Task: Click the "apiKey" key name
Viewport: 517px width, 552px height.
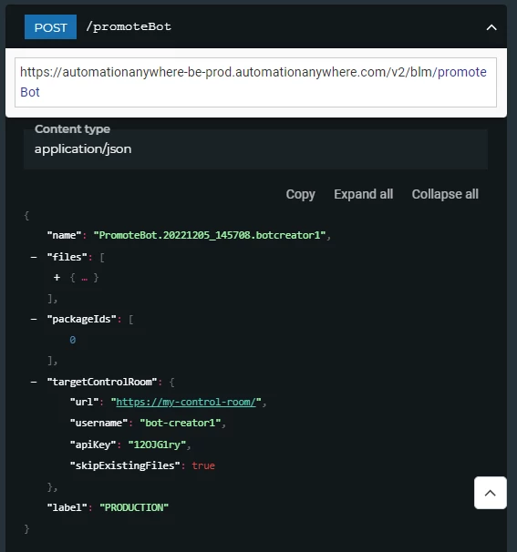Action: pyautogui.click(x=93, y=445)
